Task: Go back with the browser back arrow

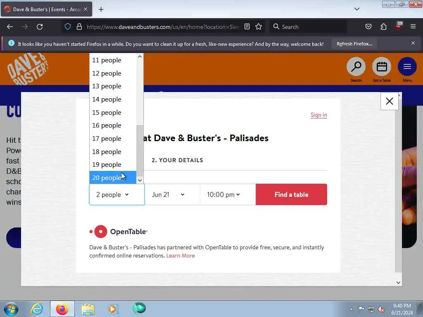Action: [10, 27]
